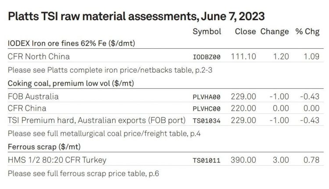Click the Change column header
The image size is (329, 189).
[x=275, y=32]
